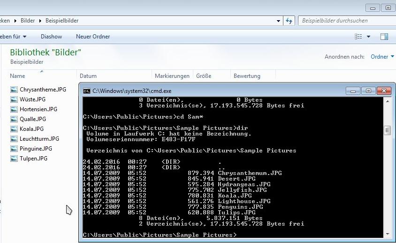The height and width of the screenshot is (243, 396).
Task: Toggle the preview pane icon
Action: click(x=384, y=37)
